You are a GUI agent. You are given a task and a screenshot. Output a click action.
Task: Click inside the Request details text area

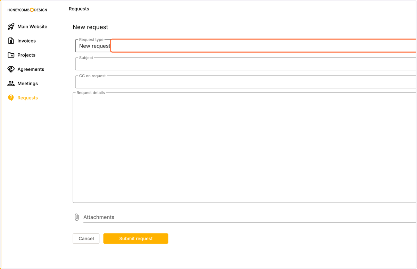[x=244, y=148]
